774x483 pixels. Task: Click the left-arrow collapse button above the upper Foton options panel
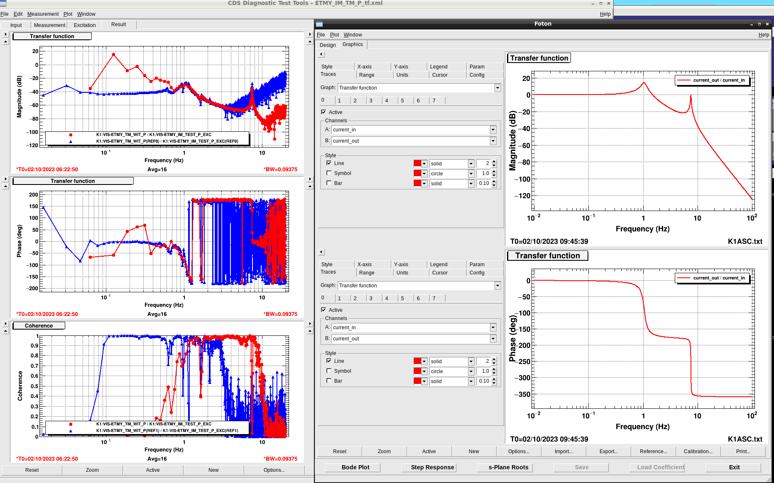tap(321, 54)
